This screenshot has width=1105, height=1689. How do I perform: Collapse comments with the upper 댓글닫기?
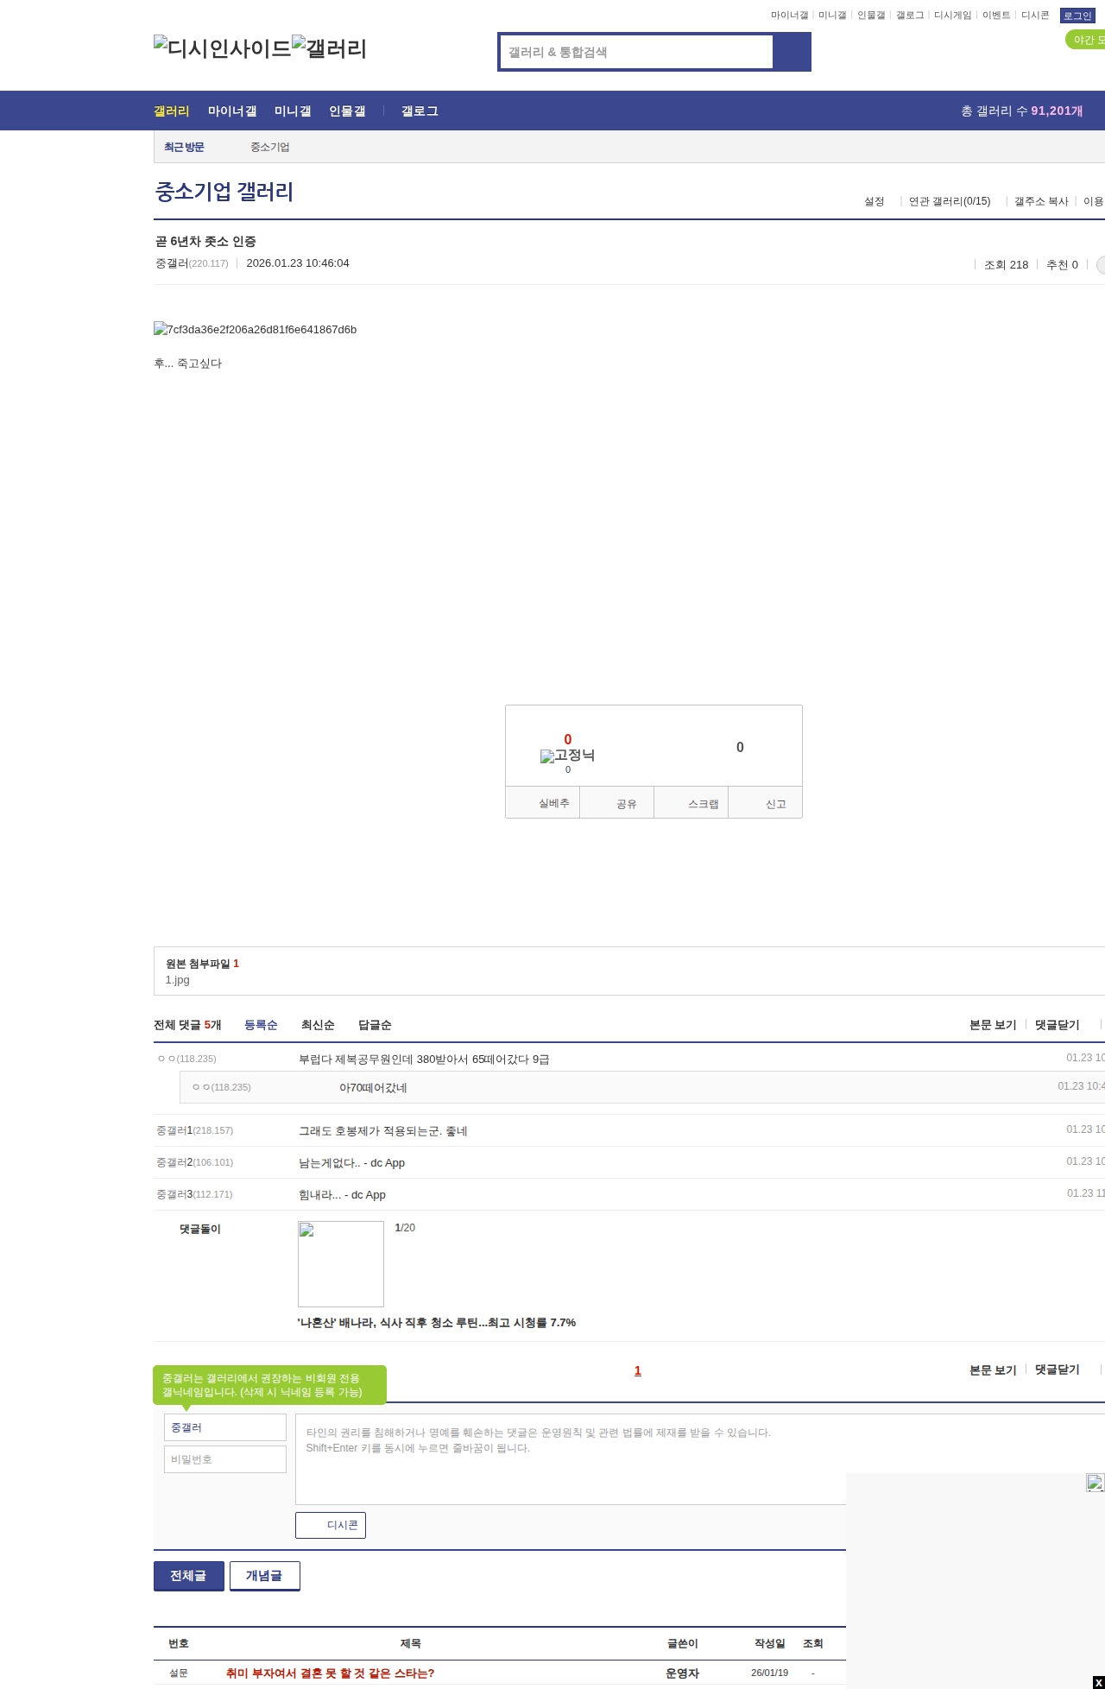pyautogui.click(x=1057, y=1025)
